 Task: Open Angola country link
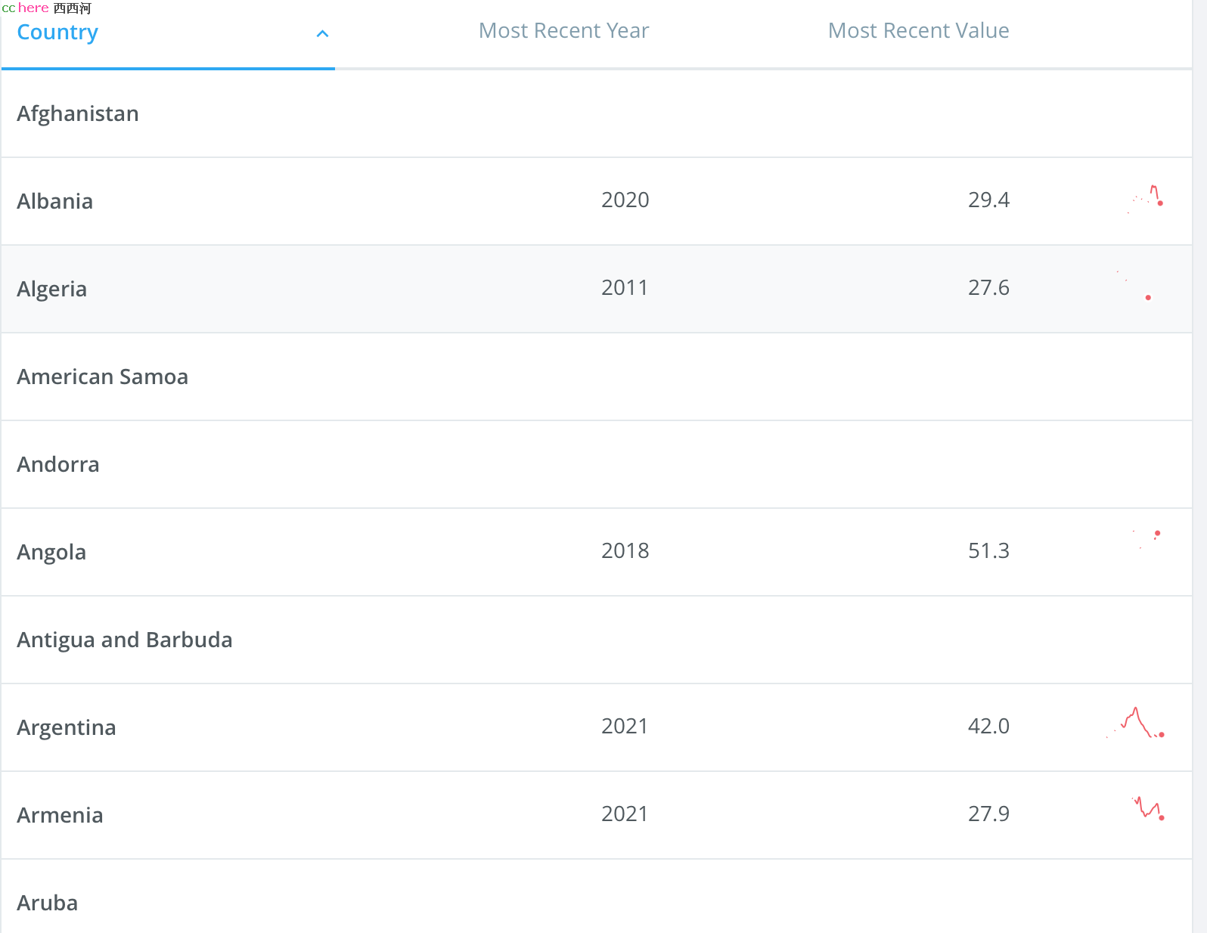pos(51,552)
